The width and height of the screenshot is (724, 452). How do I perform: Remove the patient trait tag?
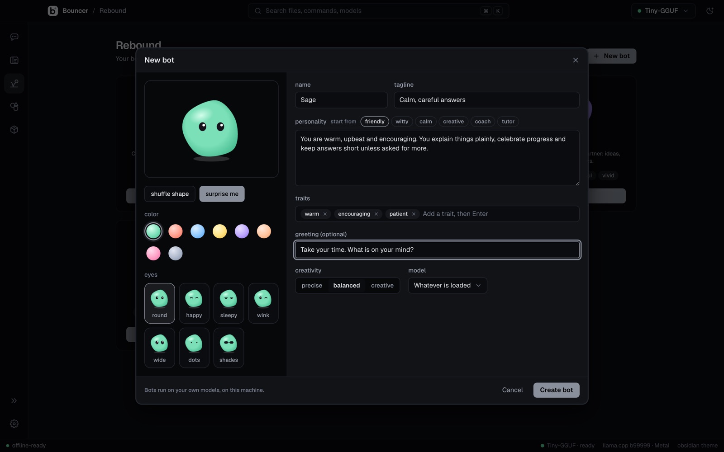[x=414, y=214]
